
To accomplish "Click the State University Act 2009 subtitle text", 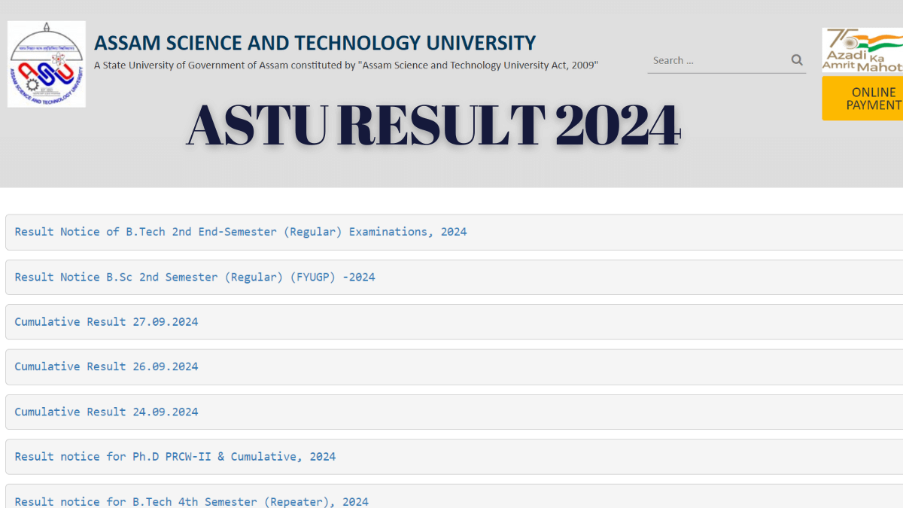I will pyautogui.click(x=346, y=65).
